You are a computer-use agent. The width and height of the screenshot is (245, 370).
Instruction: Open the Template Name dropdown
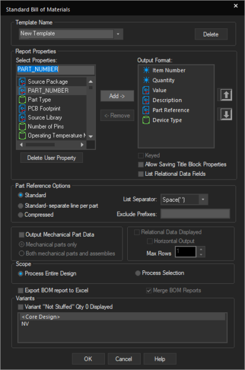[x=118, y=34]
